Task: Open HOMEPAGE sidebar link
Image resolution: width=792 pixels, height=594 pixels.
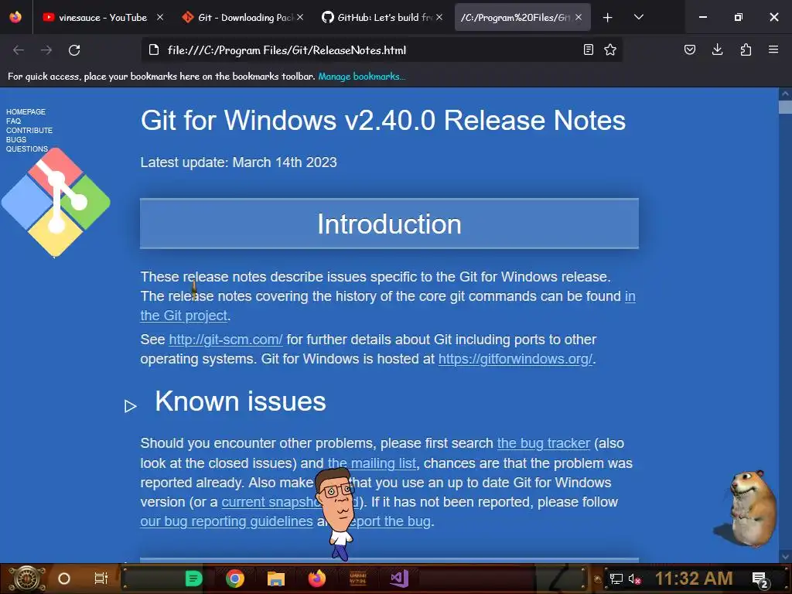Action: [x=26, y=111]
